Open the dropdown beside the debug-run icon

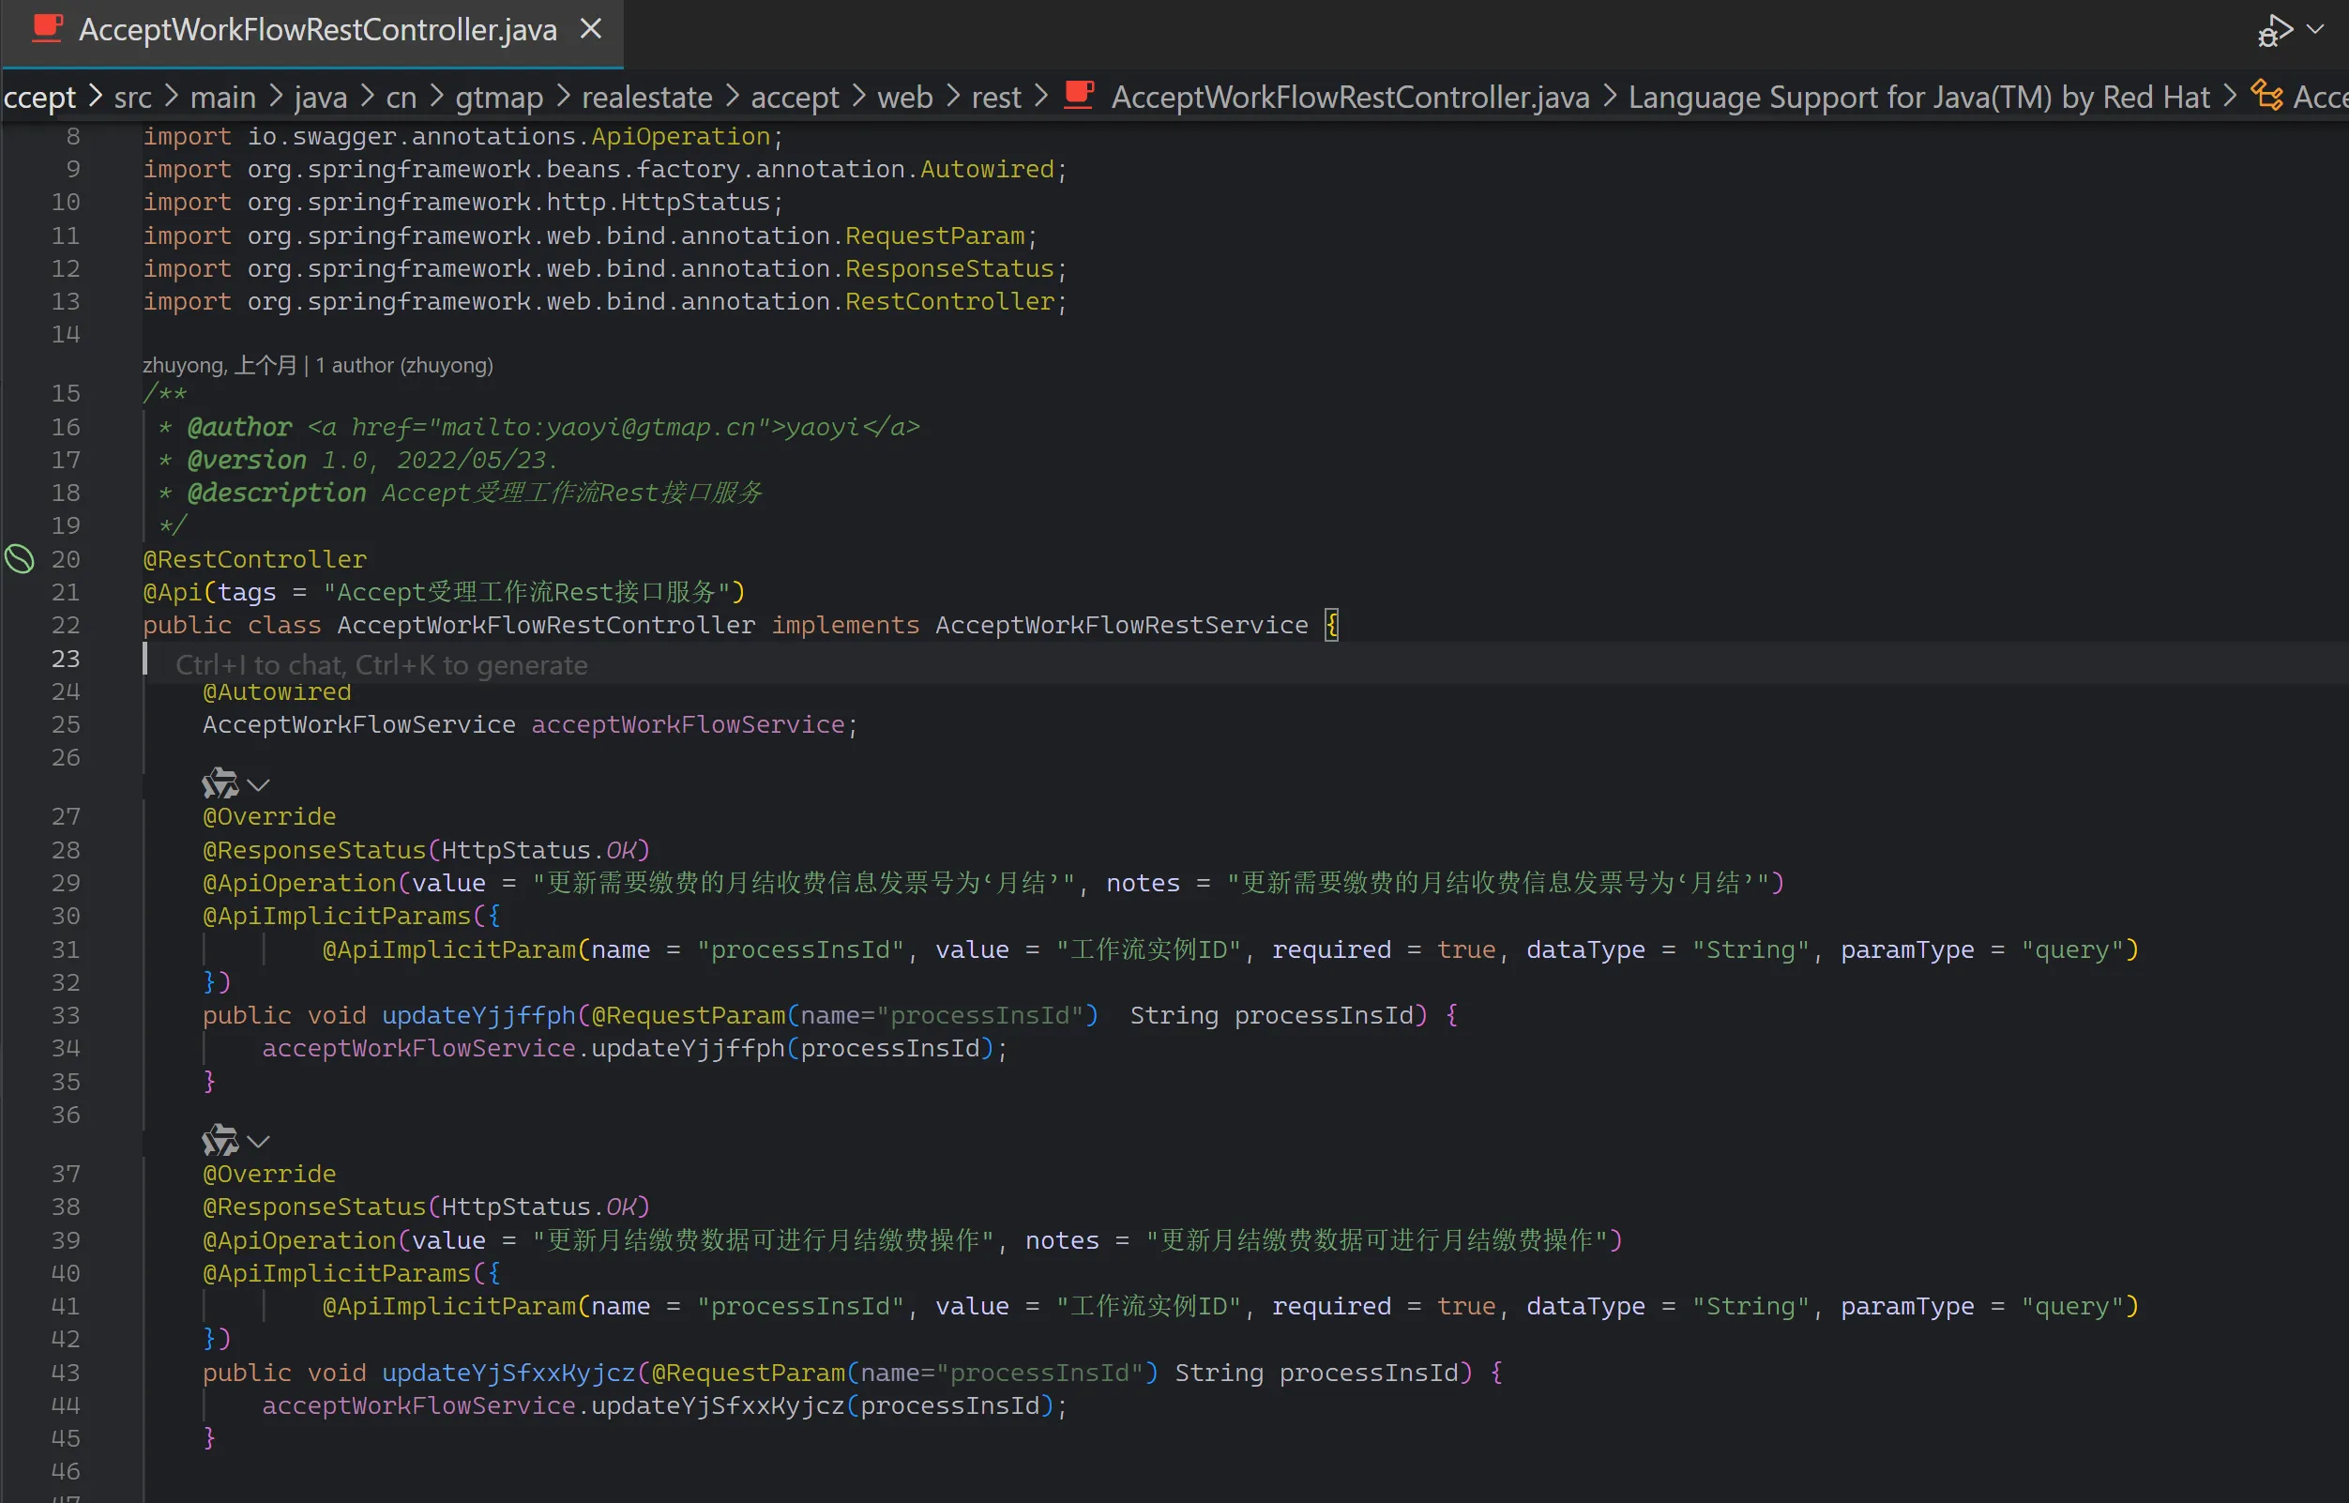pos(2316,30)
